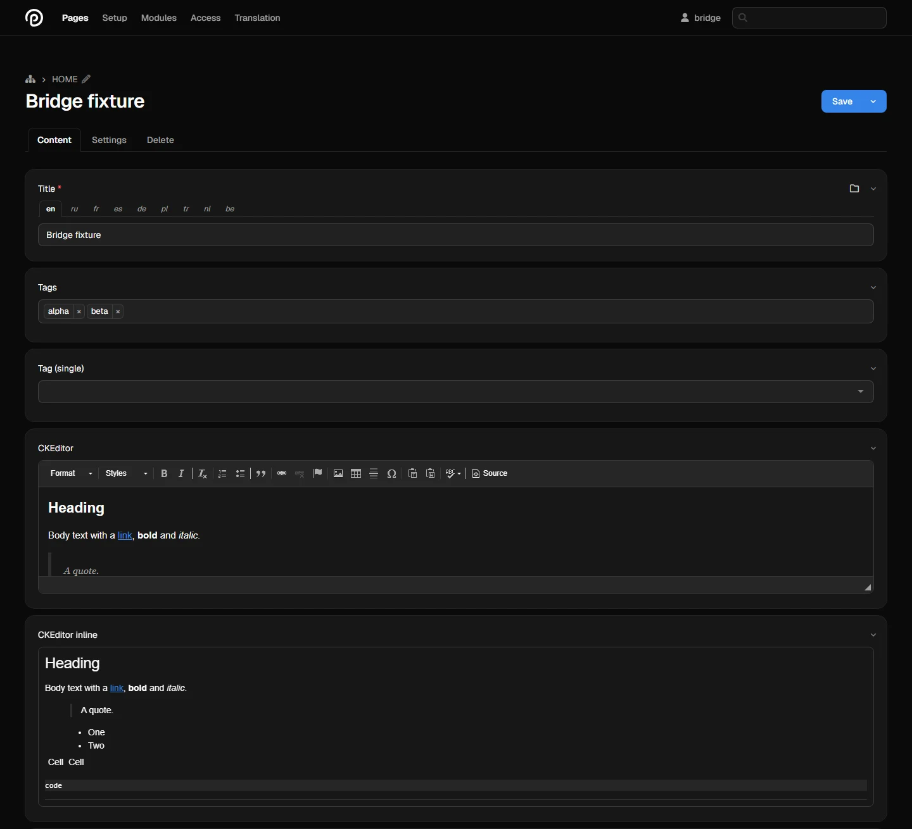This screenshot has height=829, width=912.
Task: Click the Save button
Action: [842, 101]
